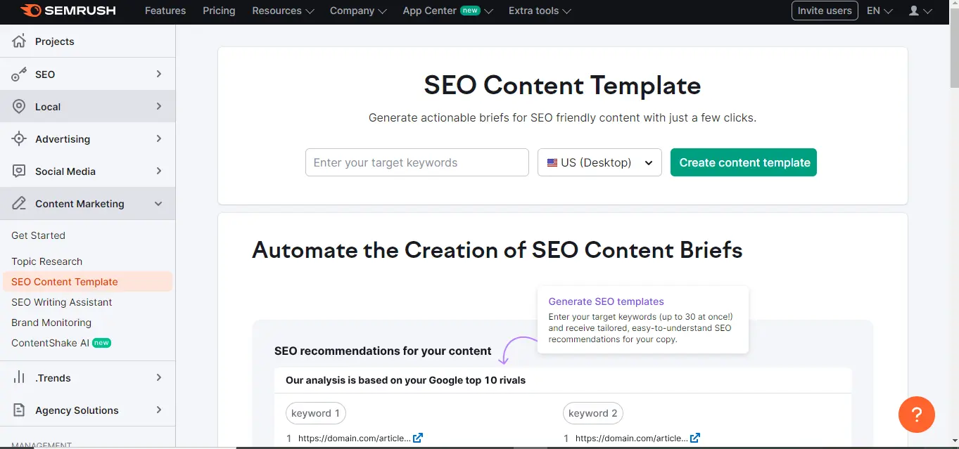The width and height of the screenshot is (959, 449).
Task: Click the Generate SEO templates tooltip heading
Action: (606, 301)
